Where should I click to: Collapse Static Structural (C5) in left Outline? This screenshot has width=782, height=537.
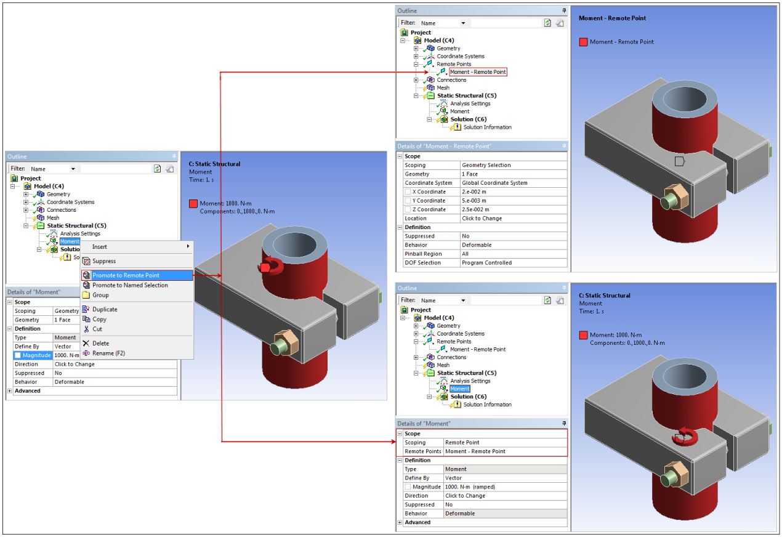tap(26, 226)
